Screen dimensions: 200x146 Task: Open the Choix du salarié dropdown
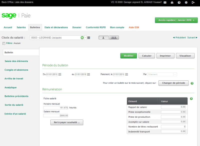tap(85, 38)
